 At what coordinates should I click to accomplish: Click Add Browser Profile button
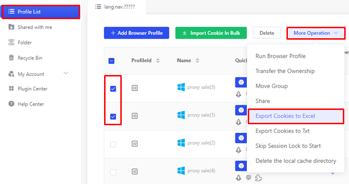[137, 33]
